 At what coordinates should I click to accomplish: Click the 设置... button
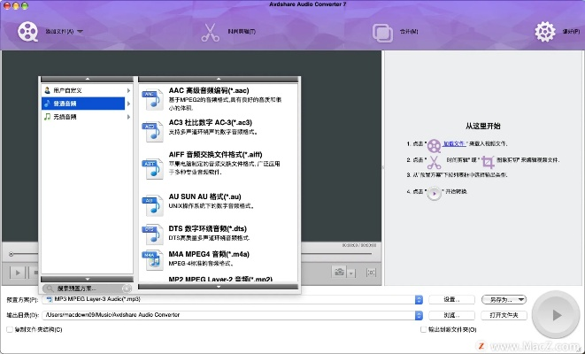pyautogui.click(x=452, y=299)
